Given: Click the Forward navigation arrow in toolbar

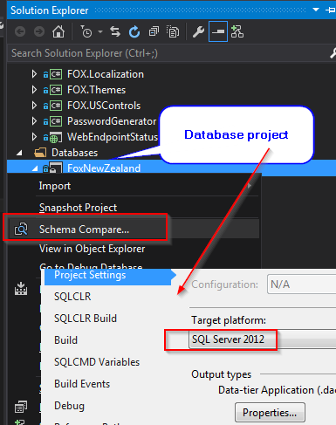Looking at the screenshot, I should tap(39, 31).
